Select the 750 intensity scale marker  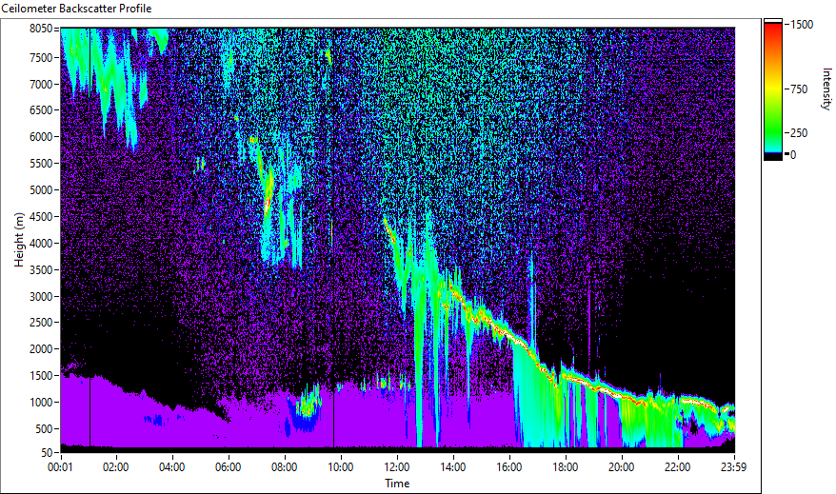tap(799, 89)
